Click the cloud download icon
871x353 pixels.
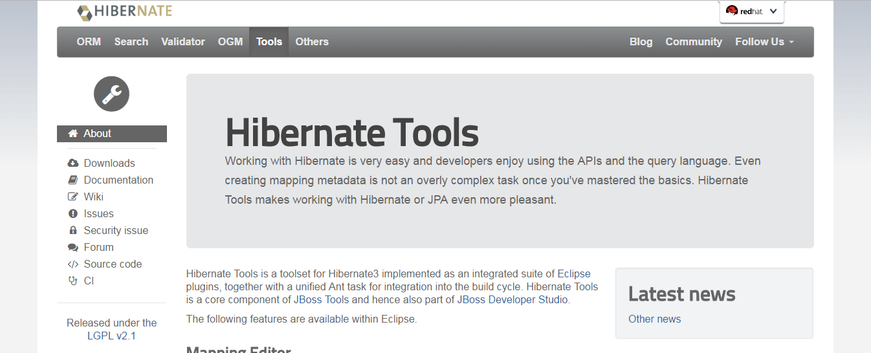point(72,163)
